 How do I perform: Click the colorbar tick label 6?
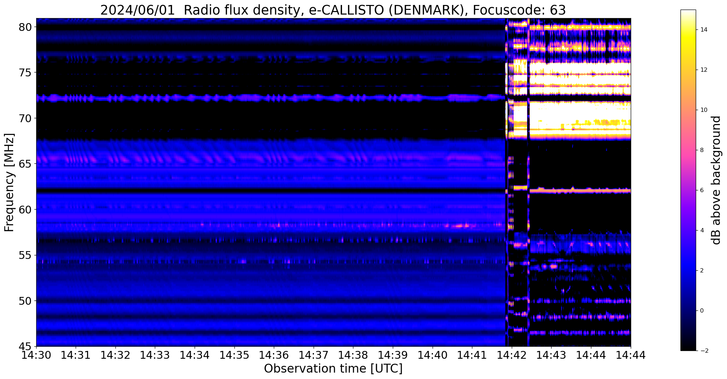click(701, 190)
